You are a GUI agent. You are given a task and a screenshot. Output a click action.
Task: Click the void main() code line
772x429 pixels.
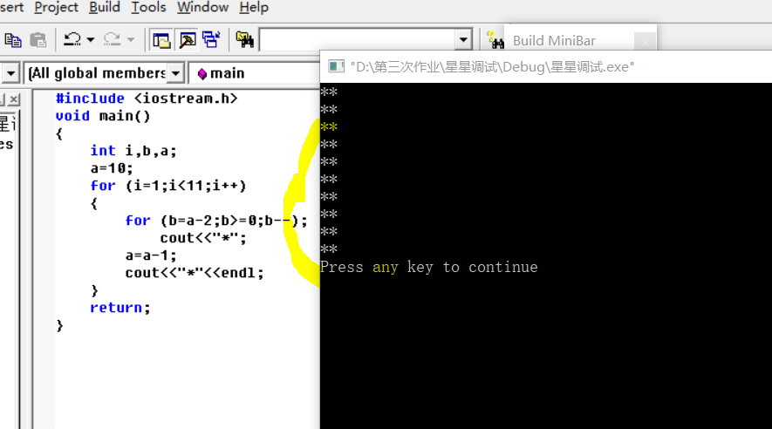click(102, 116)
